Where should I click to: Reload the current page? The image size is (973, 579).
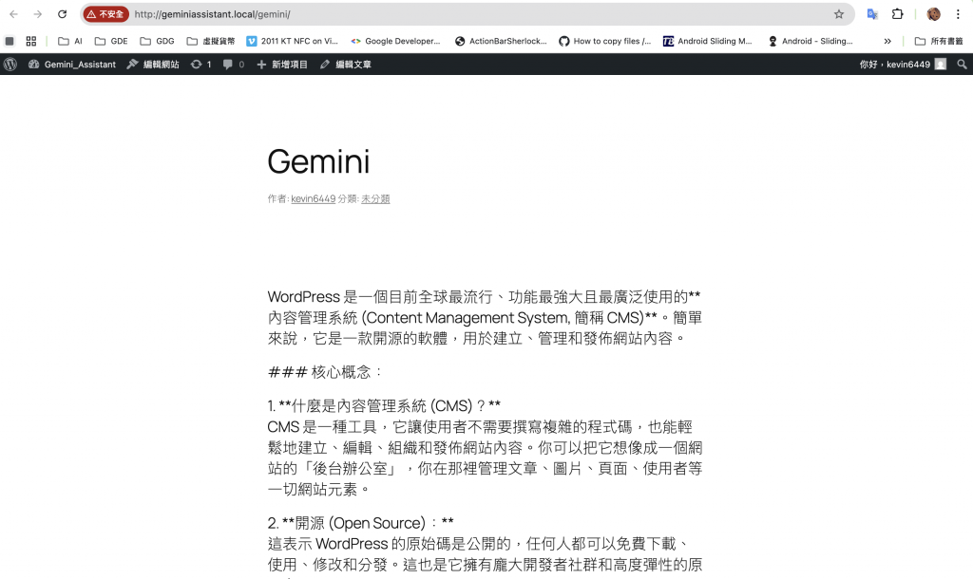coord(62,14)
